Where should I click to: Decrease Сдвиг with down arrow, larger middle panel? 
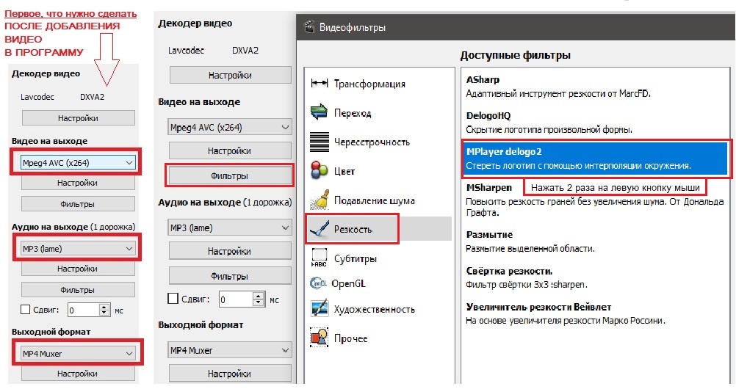pos(259,303)
